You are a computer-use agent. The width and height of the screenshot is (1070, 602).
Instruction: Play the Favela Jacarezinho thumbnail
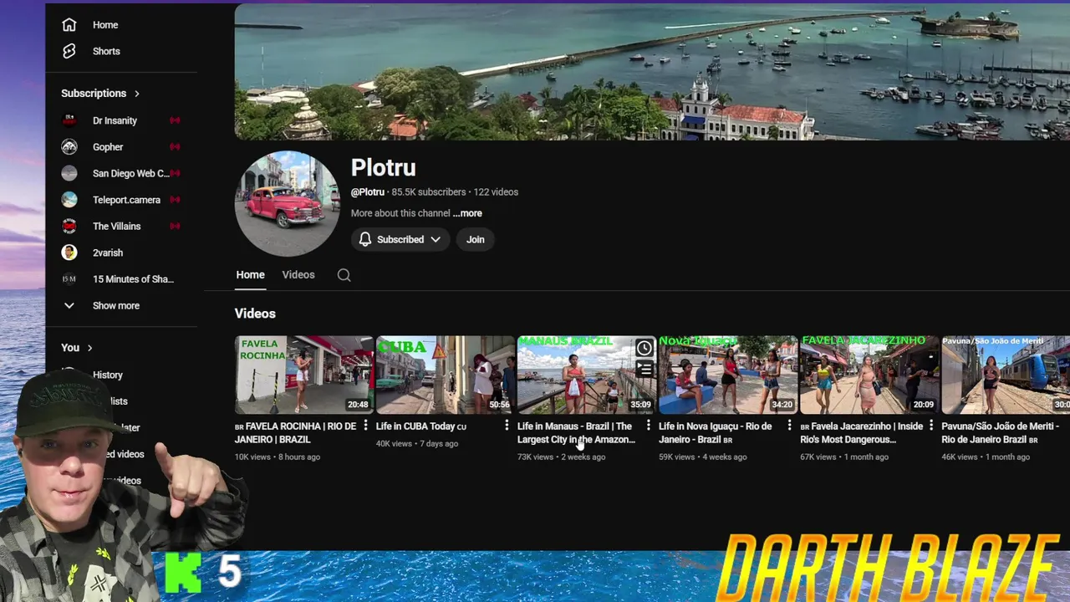click(869, 375)
